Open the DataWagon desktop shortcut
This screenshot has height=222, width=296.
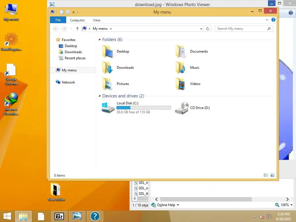tap(11, 42)
